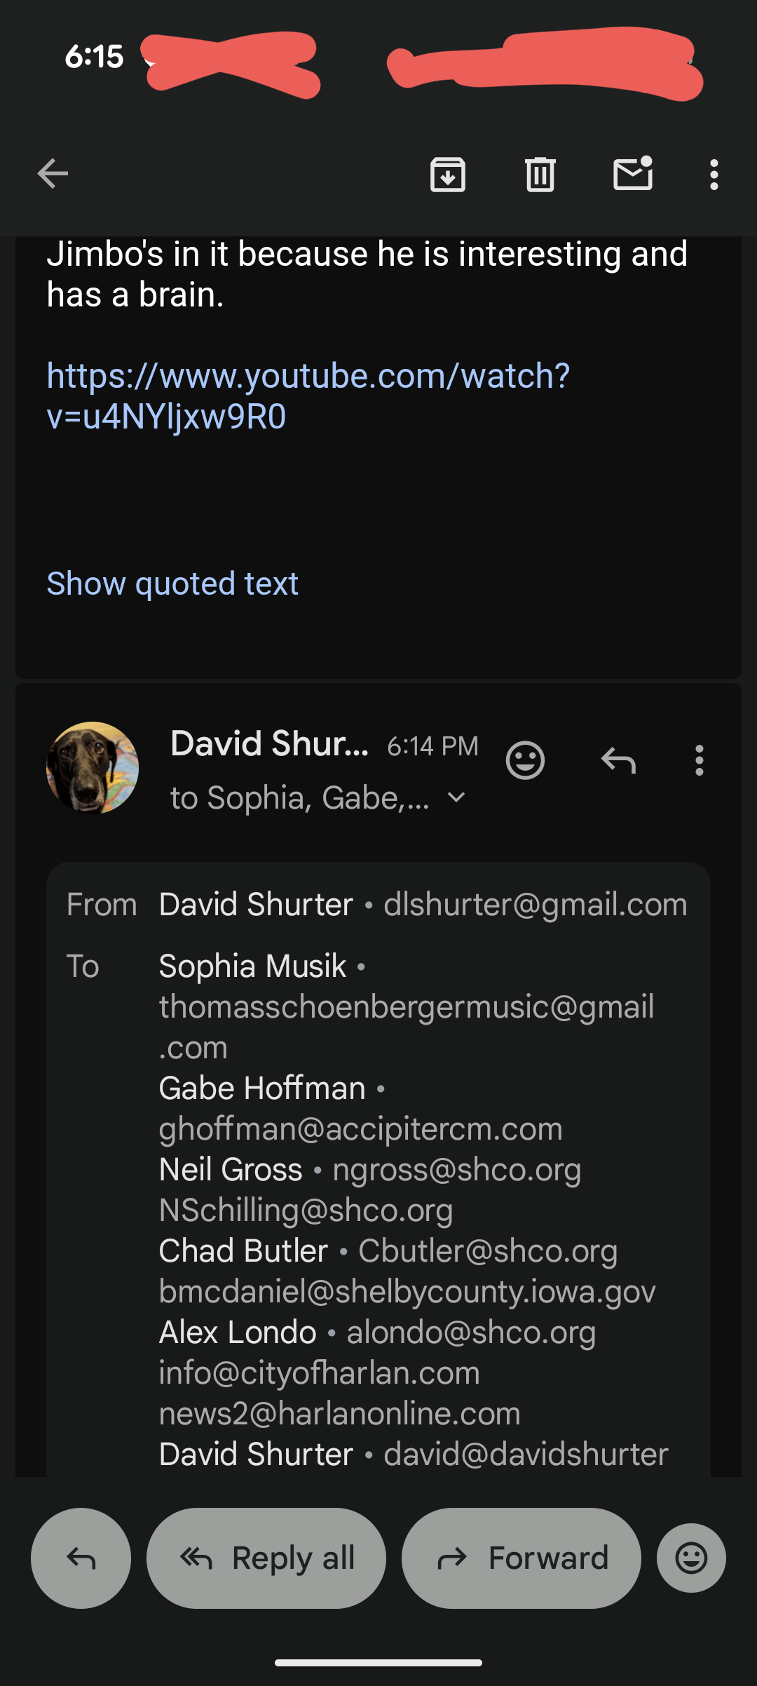Forward this email
This screenshot has height=1686, width=757.
tap(521, 1558)
